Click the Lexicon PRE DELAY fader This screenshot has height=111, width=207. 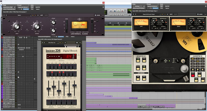pyautogui.click(x=75, y=85)
